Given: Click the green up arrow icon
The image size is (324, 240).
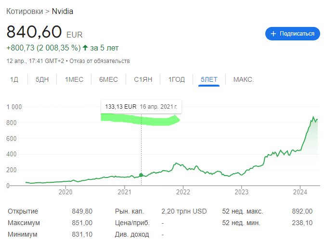Looking at the screenshot, I should click(x=85, y=48).
